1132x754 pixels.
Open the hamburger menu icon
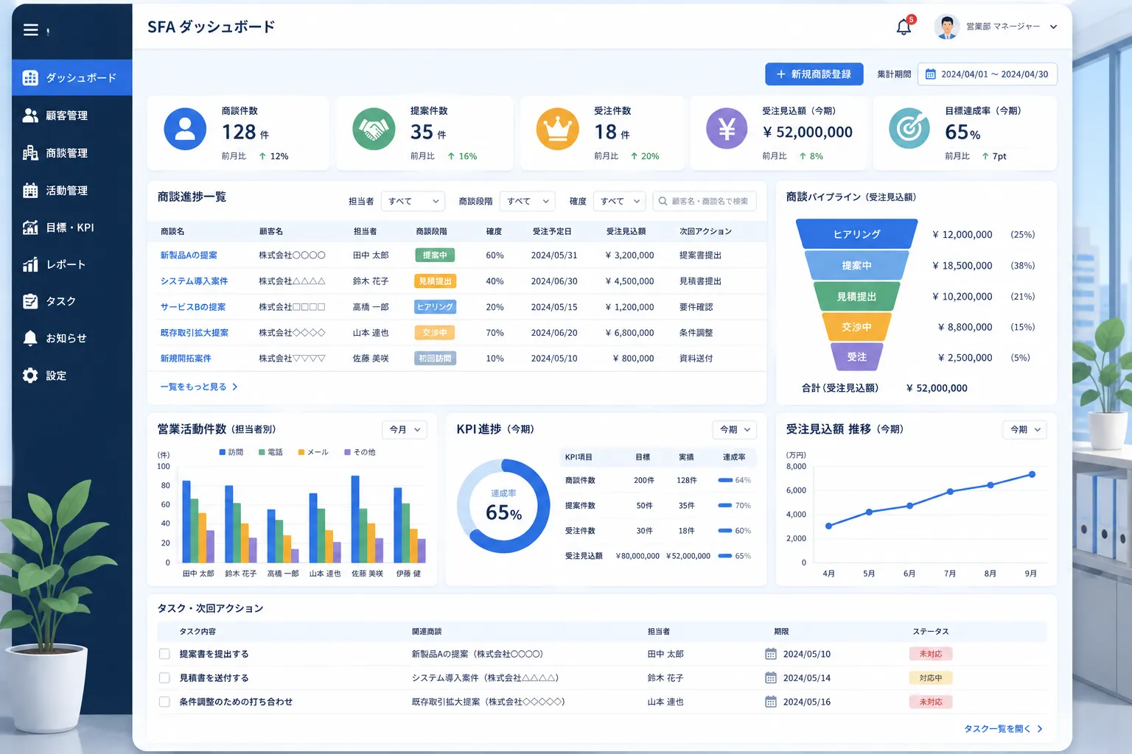30,30
